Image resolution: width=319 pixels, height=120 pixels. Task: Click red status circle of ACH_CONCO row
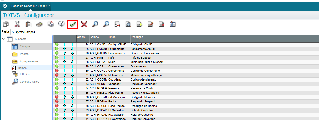57,71
